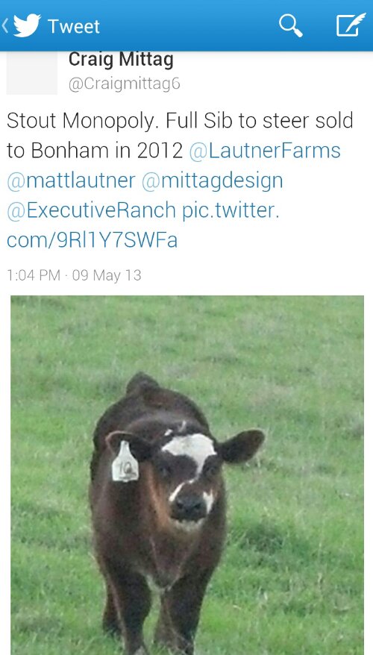Click the calf's white ear tag

click(125, 462)
